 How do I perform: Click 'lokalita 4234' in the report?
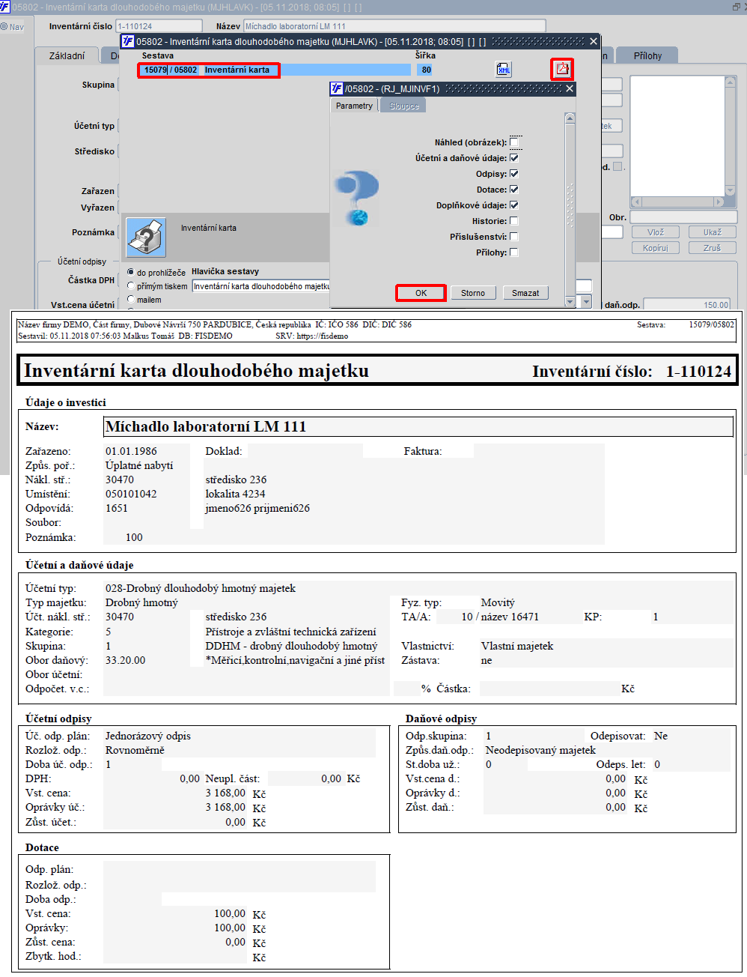point(235,494)
